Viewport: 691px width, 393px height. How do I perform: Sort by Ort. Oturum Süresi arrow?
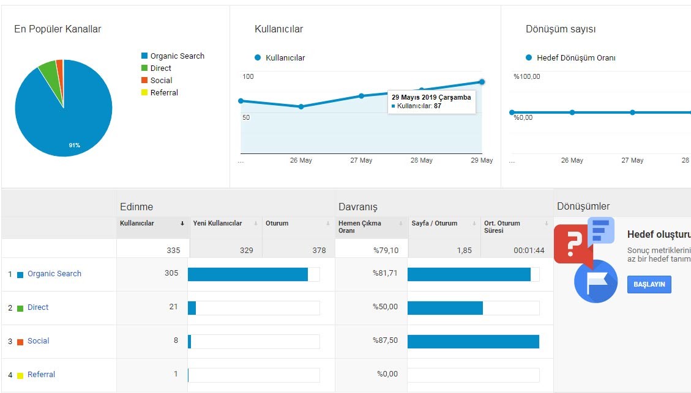pos(547,224)
